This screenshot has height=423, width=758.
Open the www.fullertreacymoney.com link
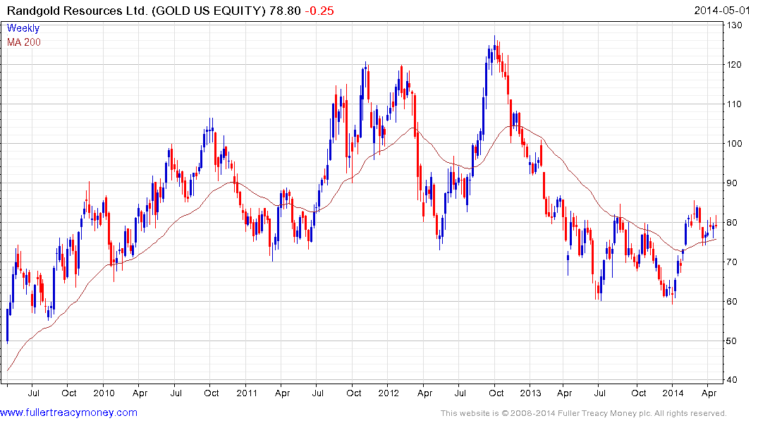click(x=68, y=413)
